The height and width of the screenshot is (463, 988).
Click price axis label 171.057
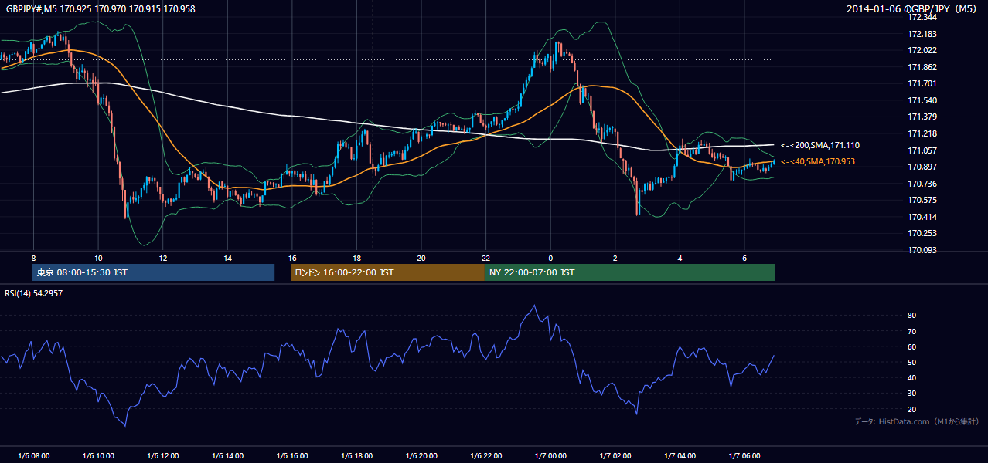(x=922, y=150)
